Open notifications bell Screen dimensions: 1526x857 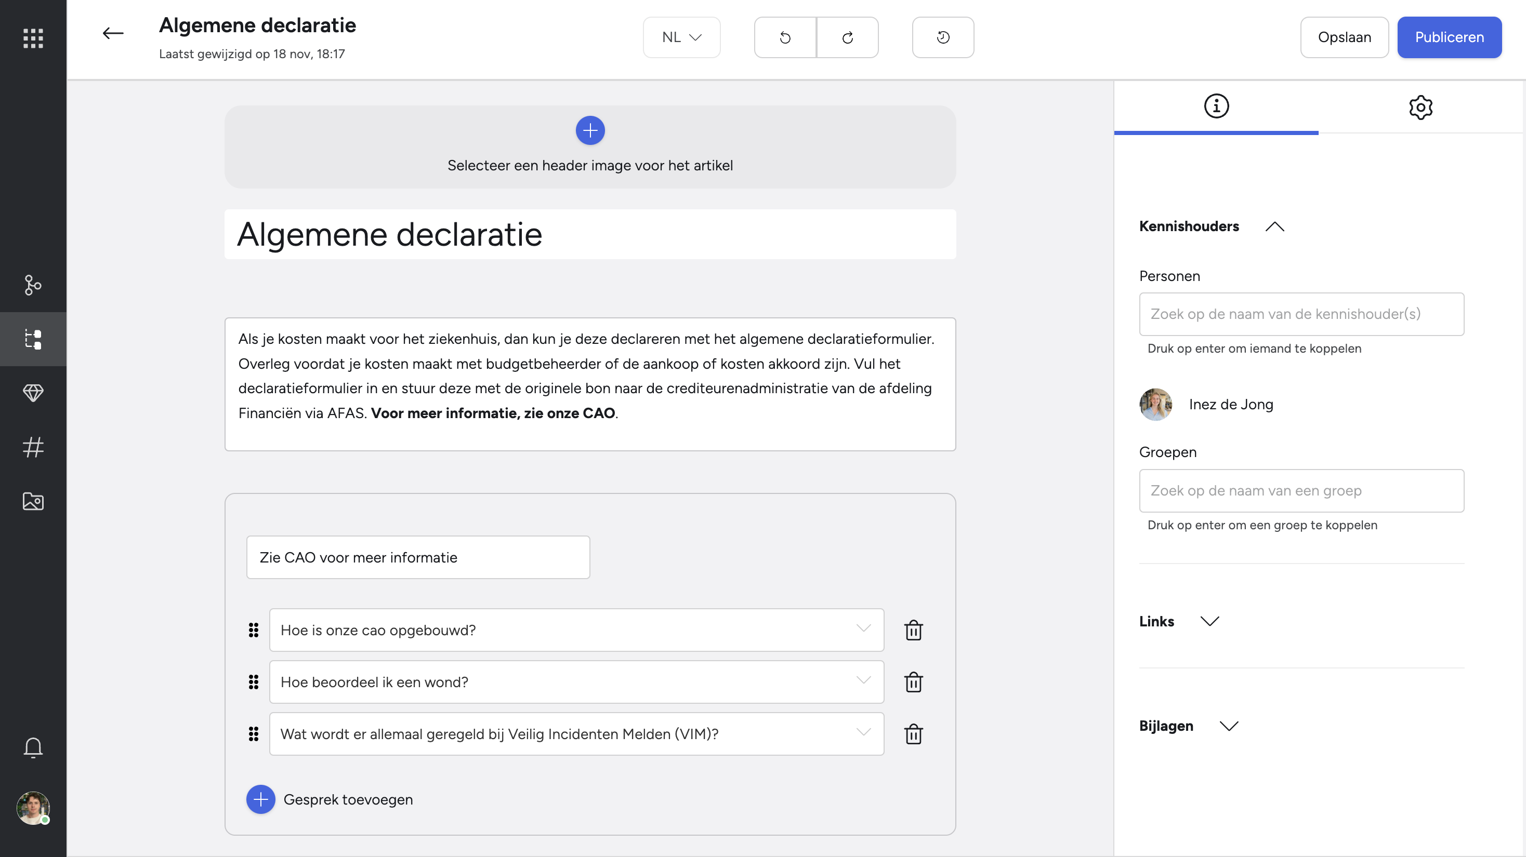click(33, 747)
